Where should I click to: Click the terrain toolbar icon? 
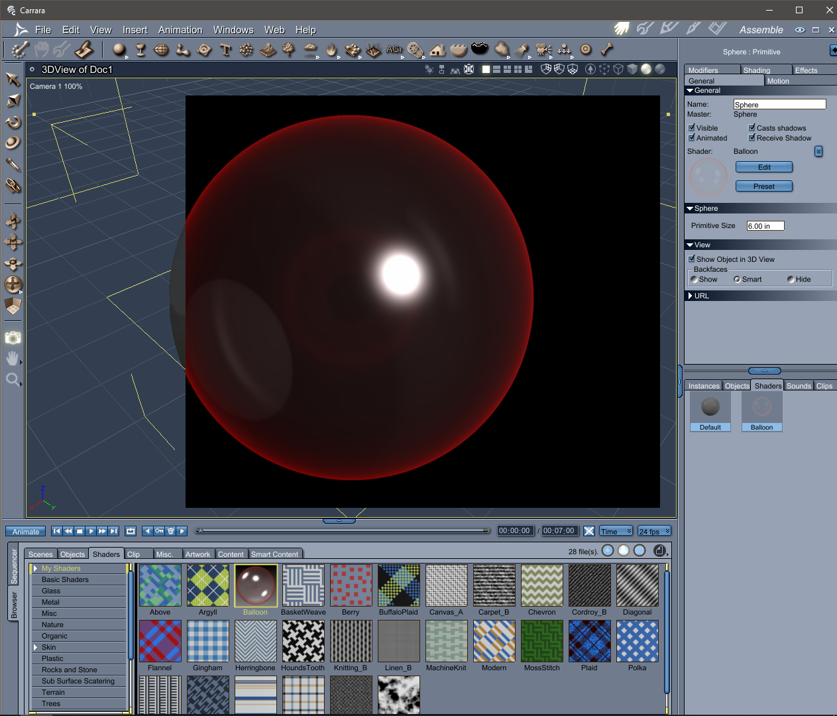click(268, 50)
